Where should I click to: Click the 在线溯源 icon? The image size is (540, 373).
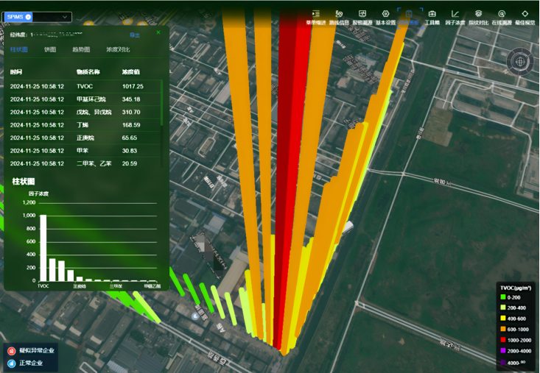[x=502, y=17]
